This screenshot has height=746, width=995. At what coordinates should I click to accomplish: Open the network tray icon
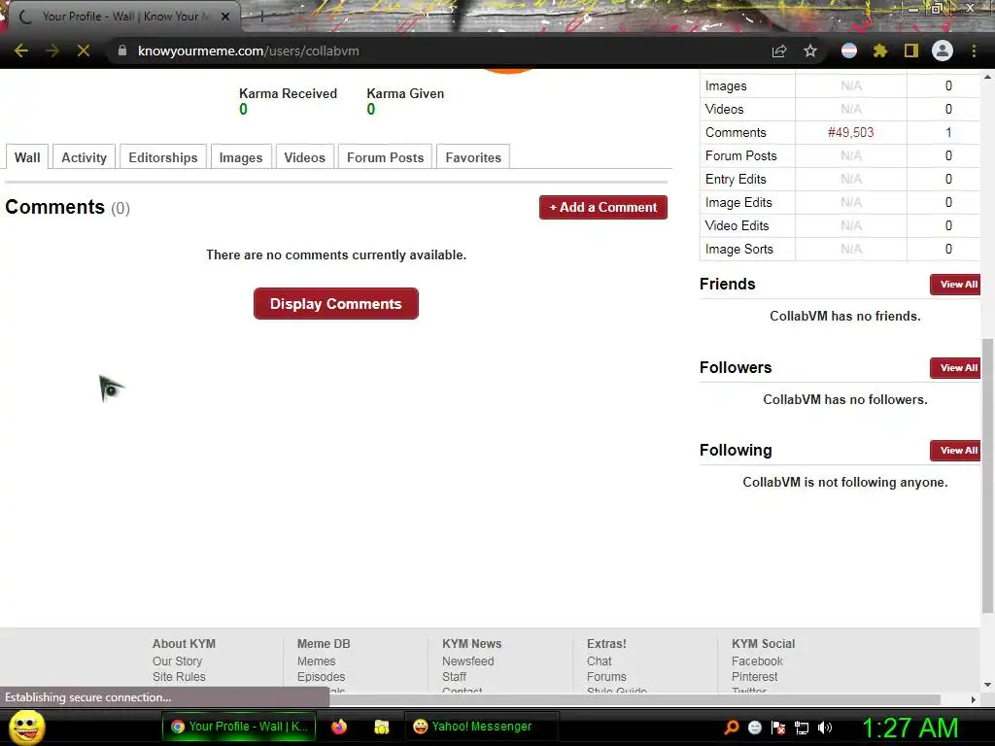(802, 727)
